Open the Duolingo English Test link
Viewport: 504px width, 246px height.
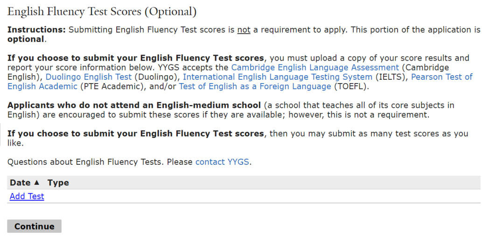pos(88,77)
